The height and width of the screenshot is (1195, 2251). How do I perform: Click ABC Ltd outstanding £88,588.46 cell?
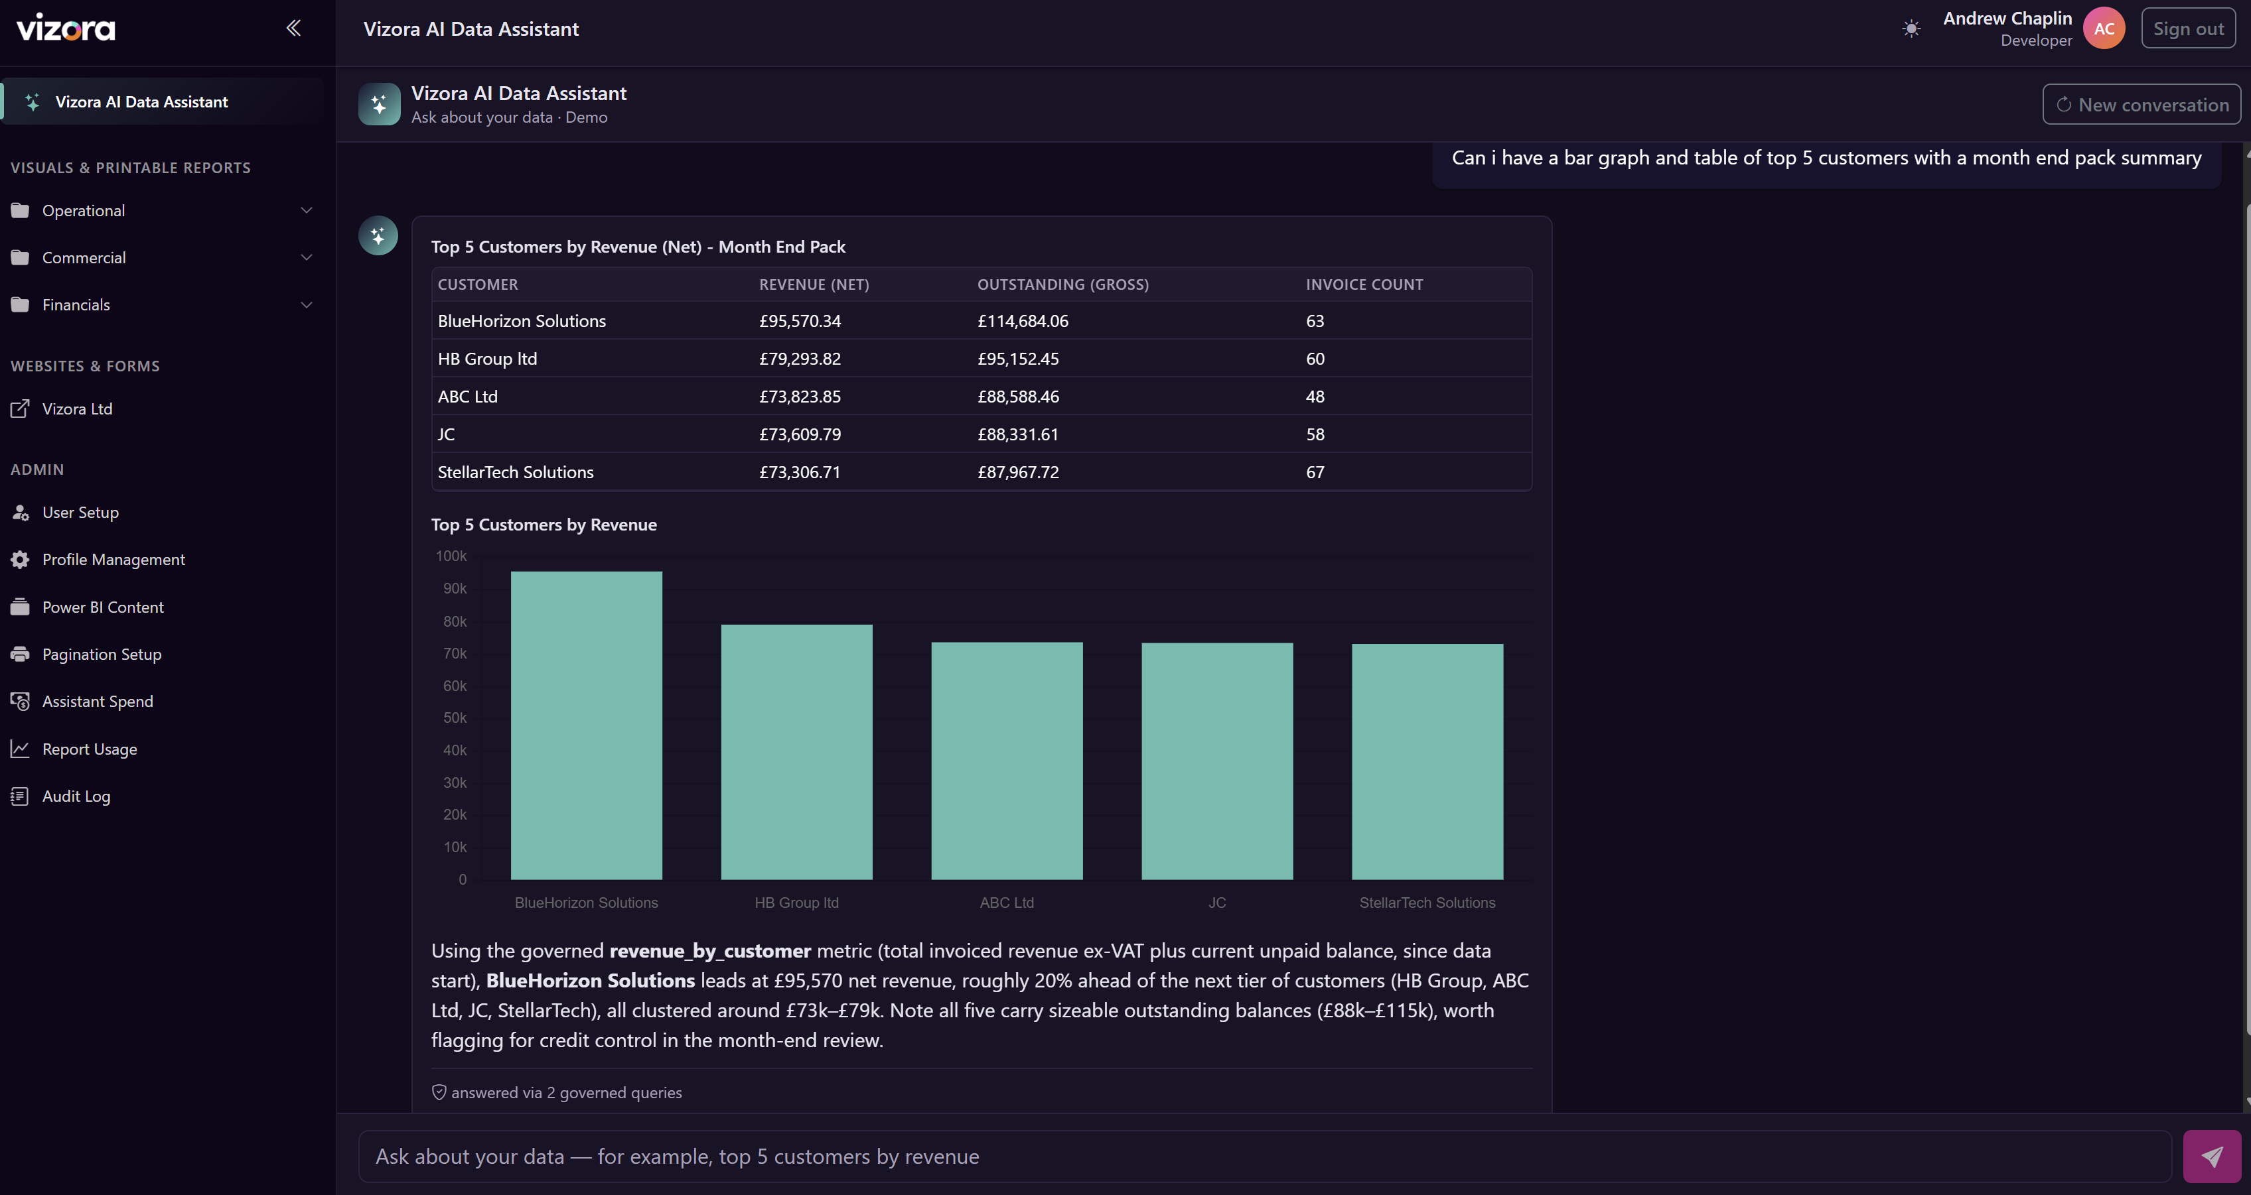(1018, 397)
